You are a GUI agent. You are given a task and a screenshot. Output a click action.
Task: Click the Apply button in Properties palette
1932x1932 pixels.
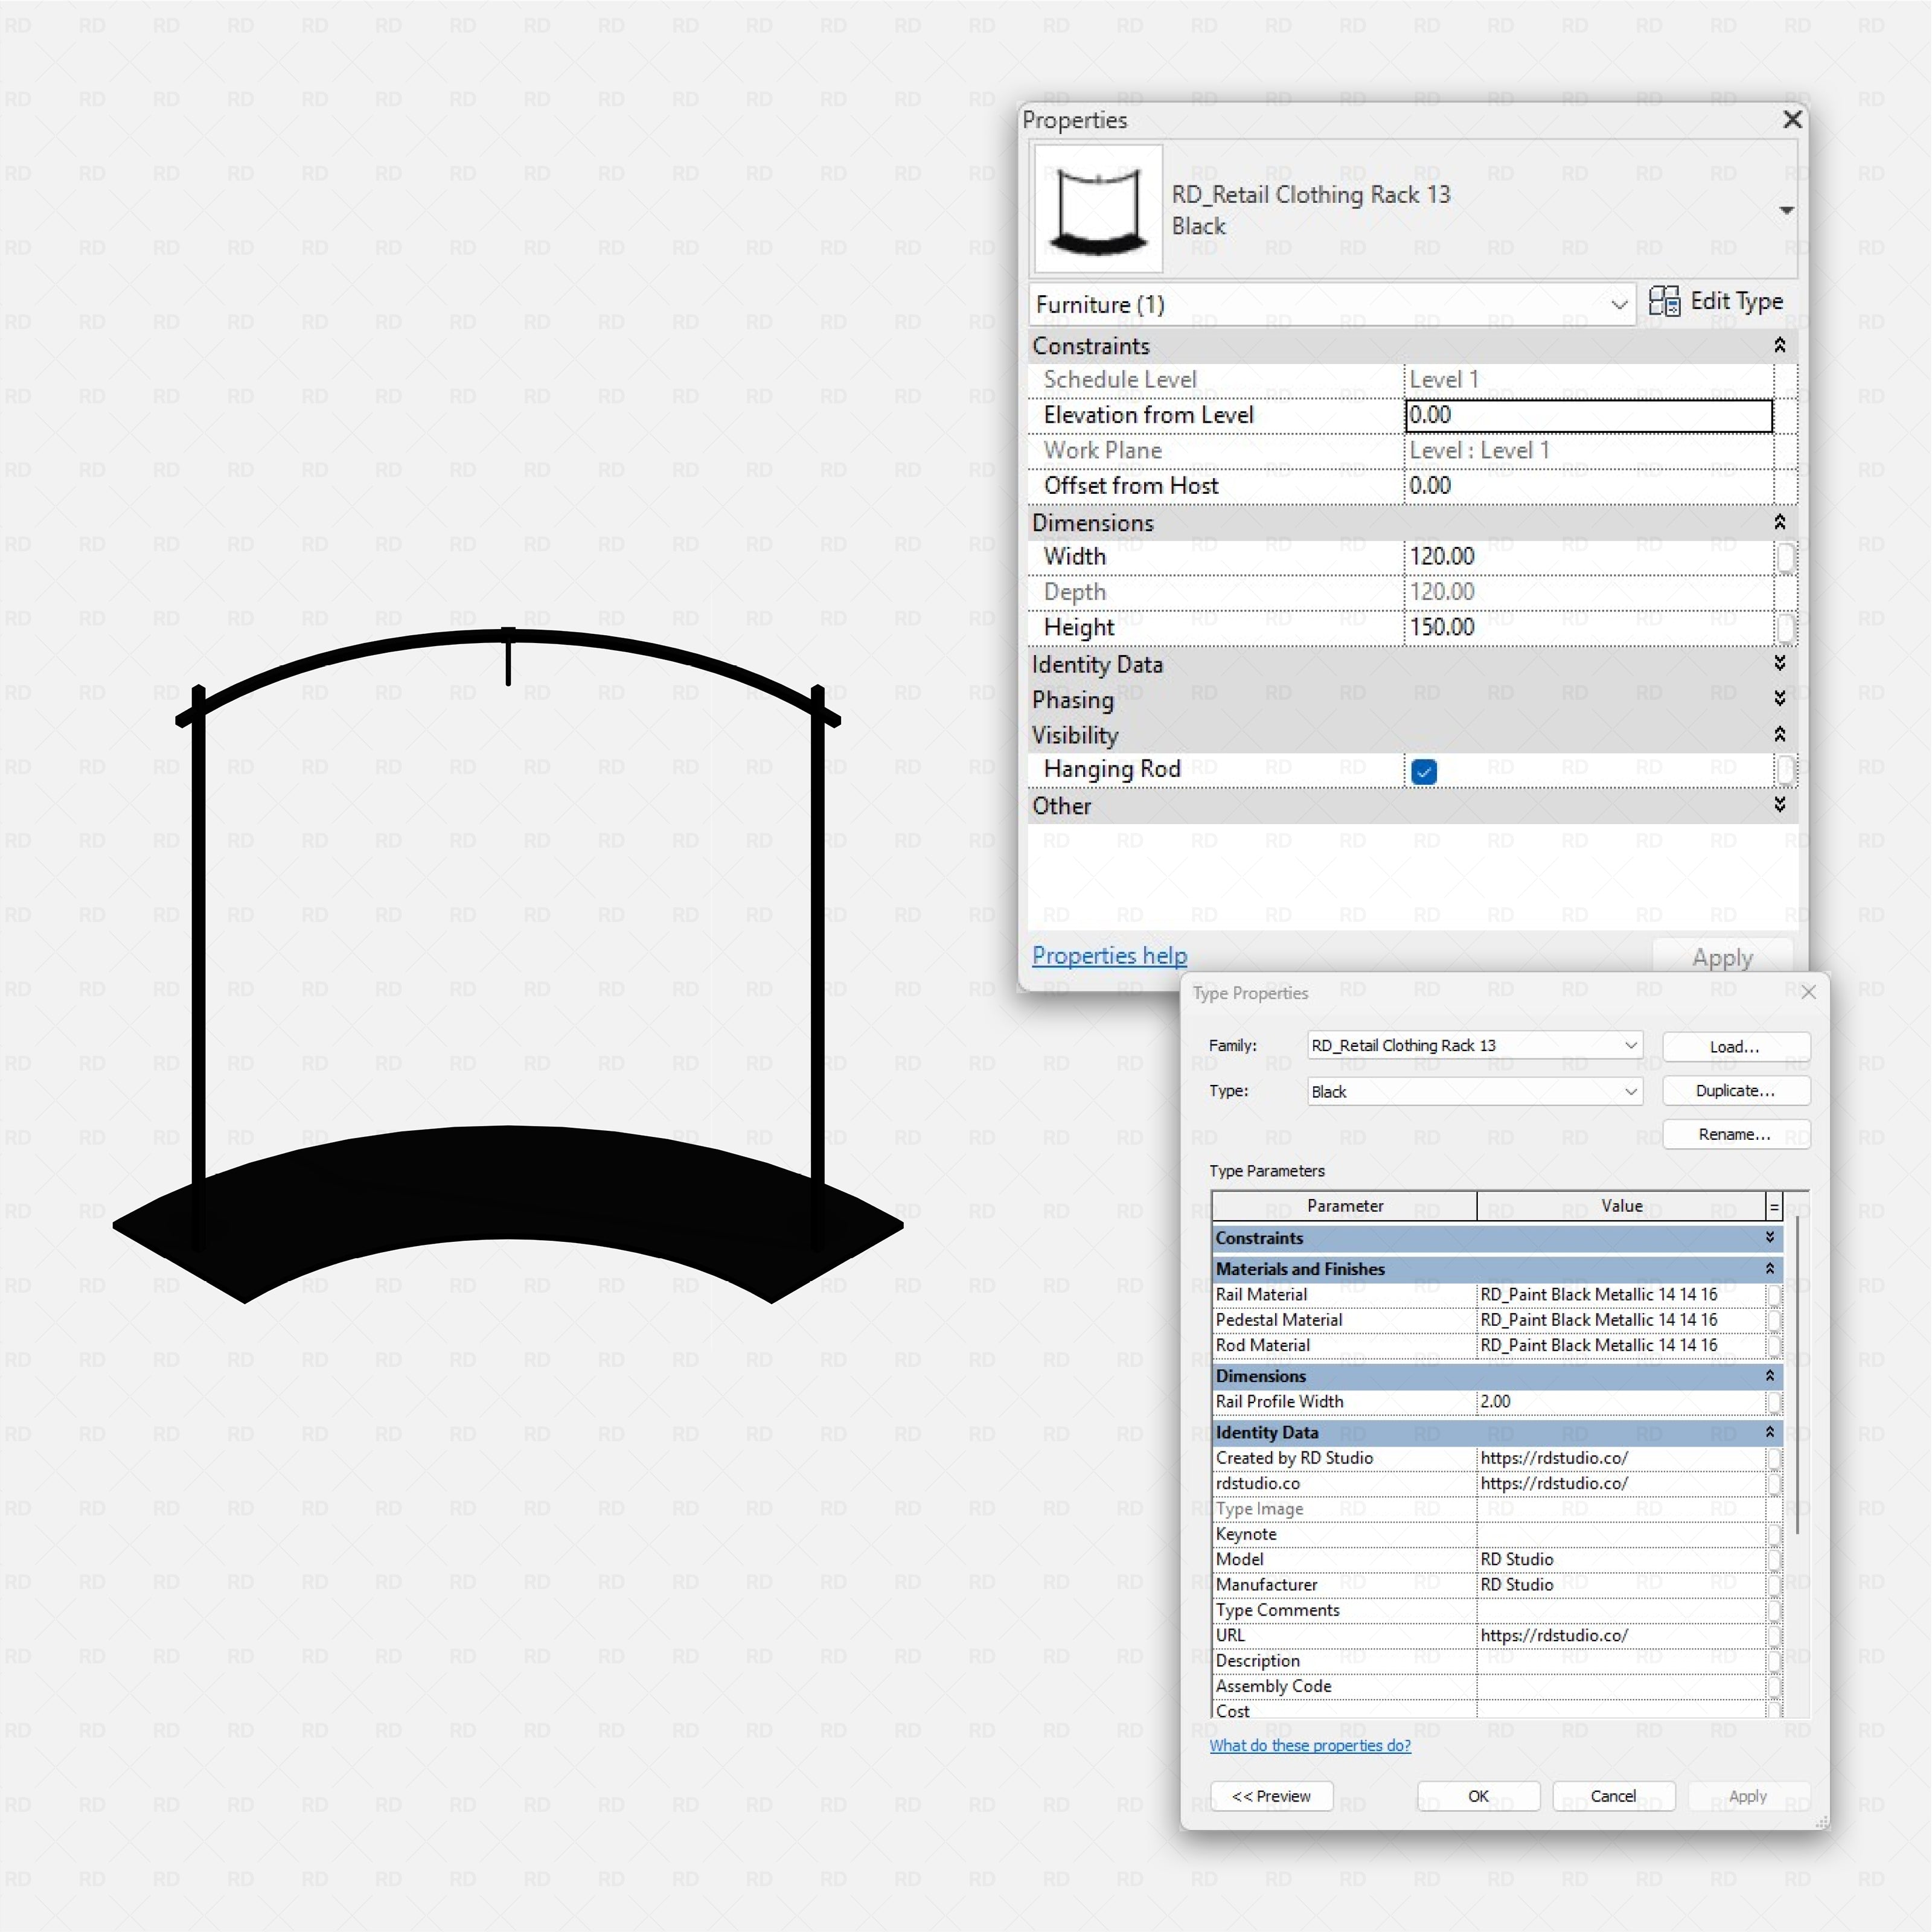(x=1722, y=957)
